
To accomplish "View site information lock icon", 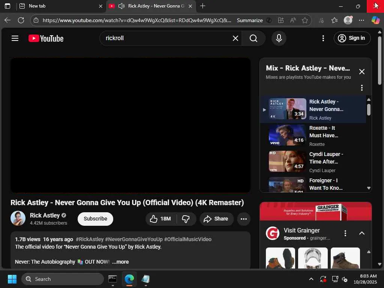I will click(36, 20).
